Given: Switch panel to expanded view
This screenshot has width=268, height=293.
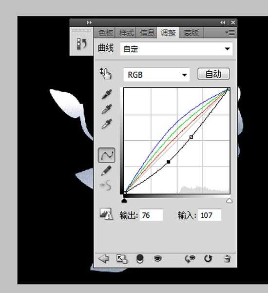Looking at the screenshot, I should 122,259.
